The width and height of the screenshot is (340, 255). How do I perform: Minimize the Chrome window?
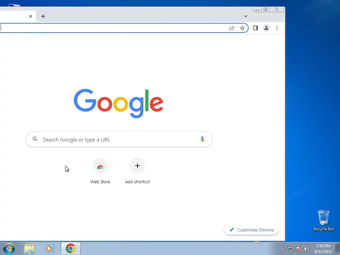tap(257, 10)
